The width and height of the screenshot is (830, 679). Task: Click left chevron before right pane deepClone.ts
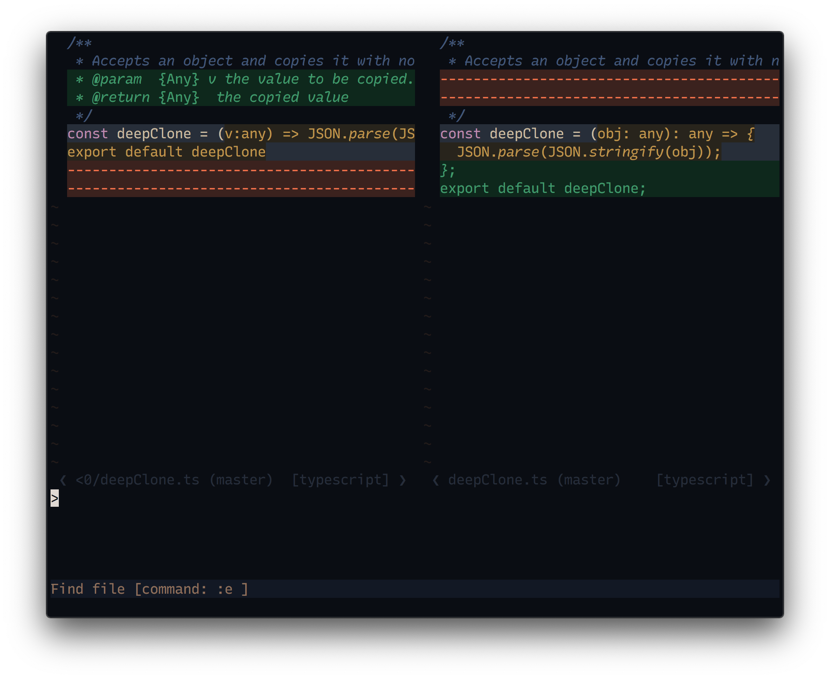[x=436, y=480]
